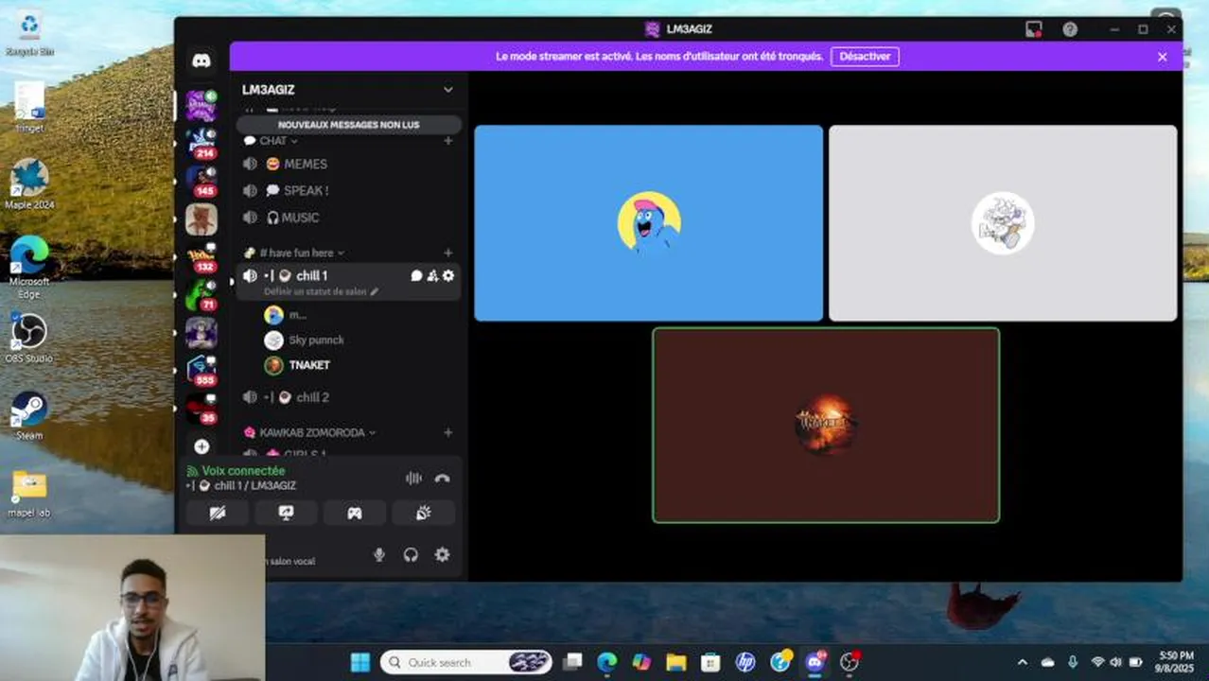Mute the microphone in user panel
The height and width of the screenshot is (681, 1209).
[379, 555]
